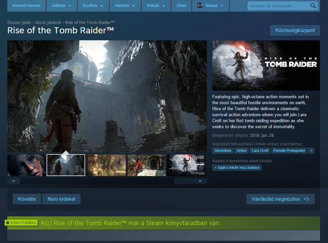328x243 pixels.
Task: Click the Neked profile avatar icon
Action: click(200, 5)
